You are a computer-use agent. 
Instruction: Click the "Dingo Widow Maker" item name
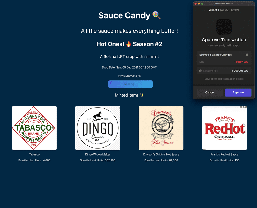(x=98, y=154)
